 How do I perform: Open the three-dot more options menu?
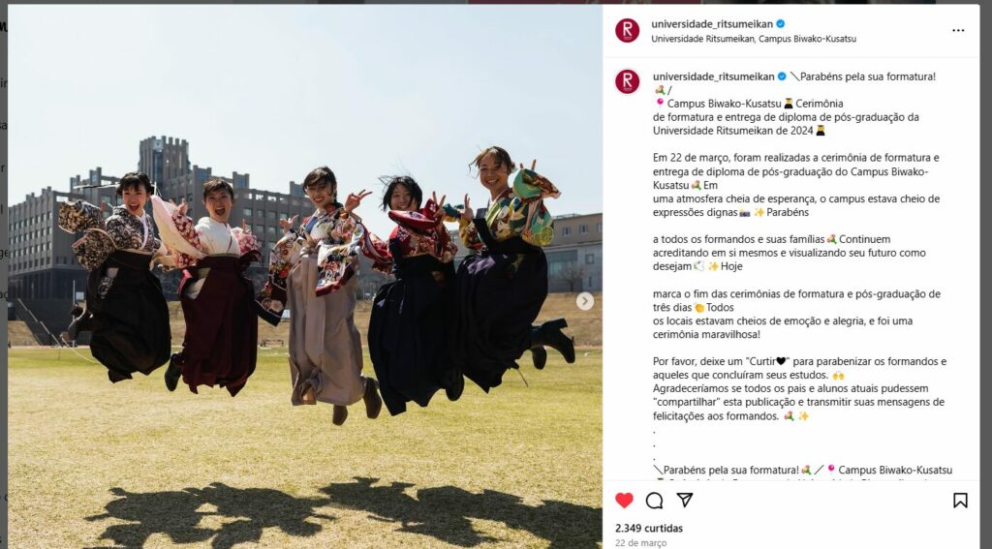(958, 30)
